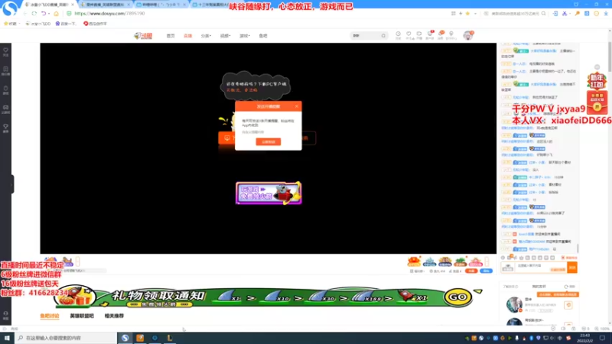612x344 pixels.
Task: Click orange confirm button in dialog
Action: pyautogui.click(x=269, y=141)
